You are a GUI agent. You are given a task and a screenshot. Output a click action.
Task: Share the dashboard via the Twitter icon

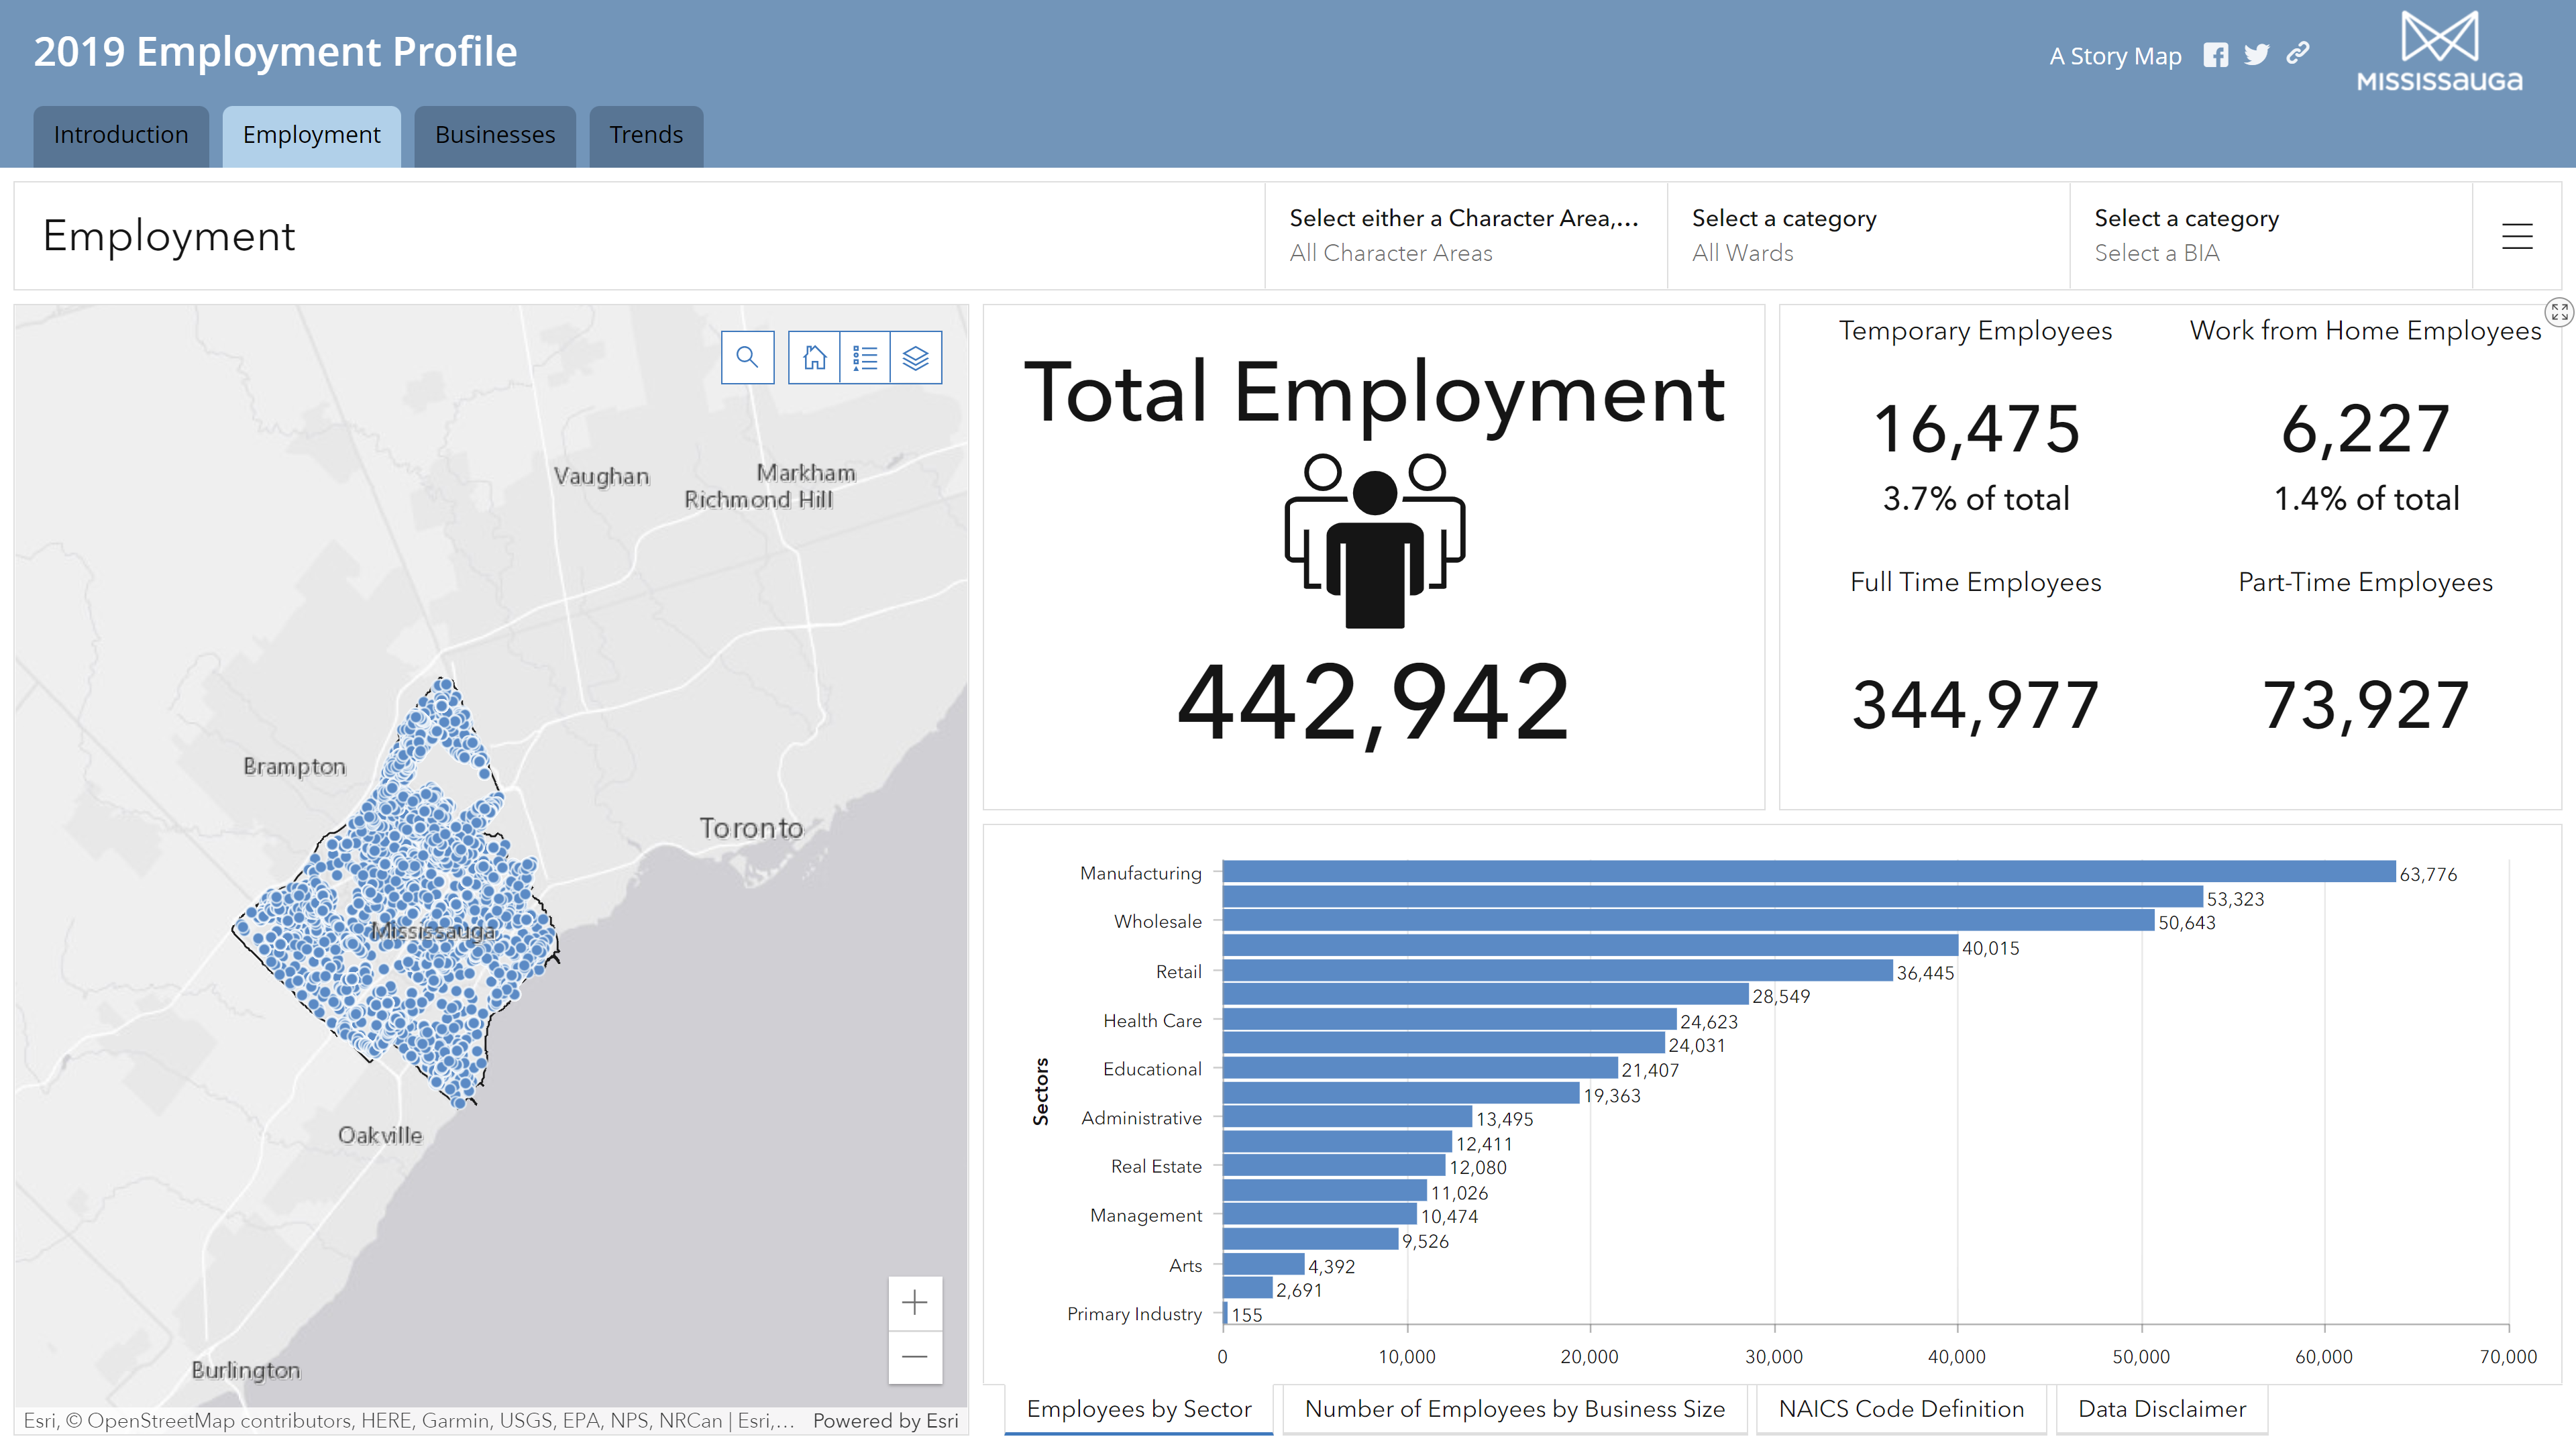coord(2257,54)
